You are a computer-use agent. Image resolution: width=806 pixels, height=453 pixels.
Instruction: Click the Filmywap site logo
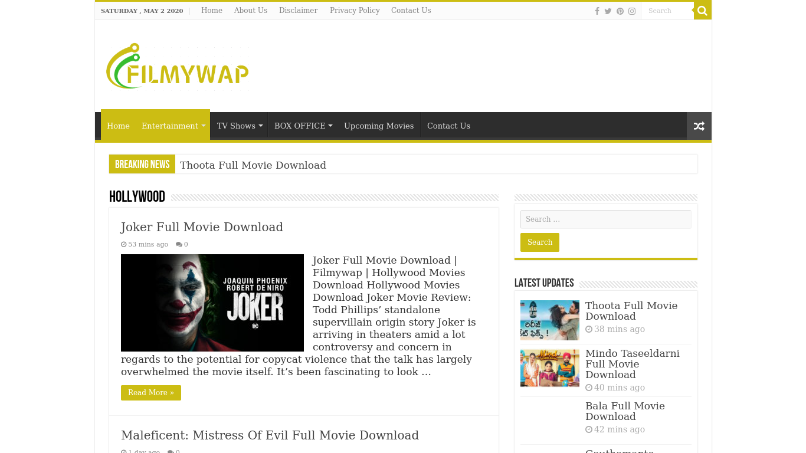click(x=178, y=66)
